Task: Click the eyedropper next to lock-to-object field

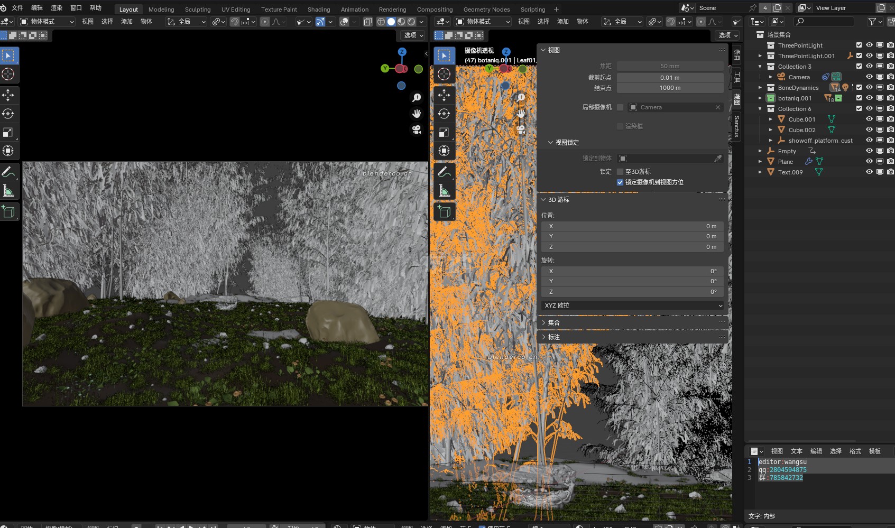Action: point(718,159)
